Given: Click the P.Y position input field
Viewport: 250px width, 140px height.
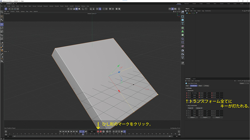Looking at the screenshot, I should point(194,95).
